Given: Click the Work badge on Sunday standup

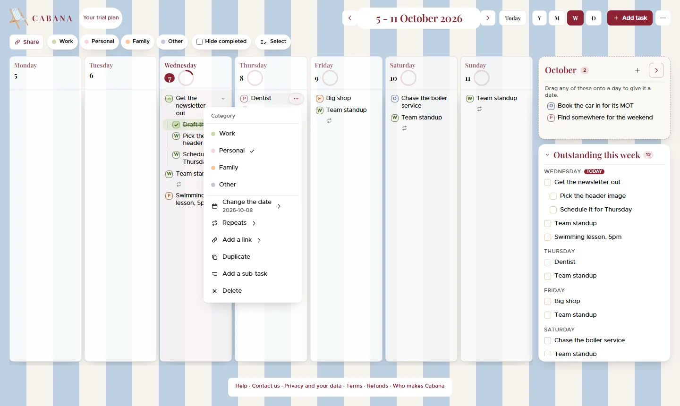Looking at the screenshot, I should [470, 98].
